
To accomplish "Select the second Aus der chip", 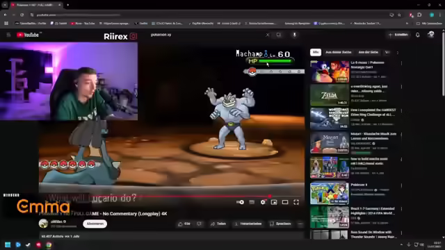I will tap(368, 52).
